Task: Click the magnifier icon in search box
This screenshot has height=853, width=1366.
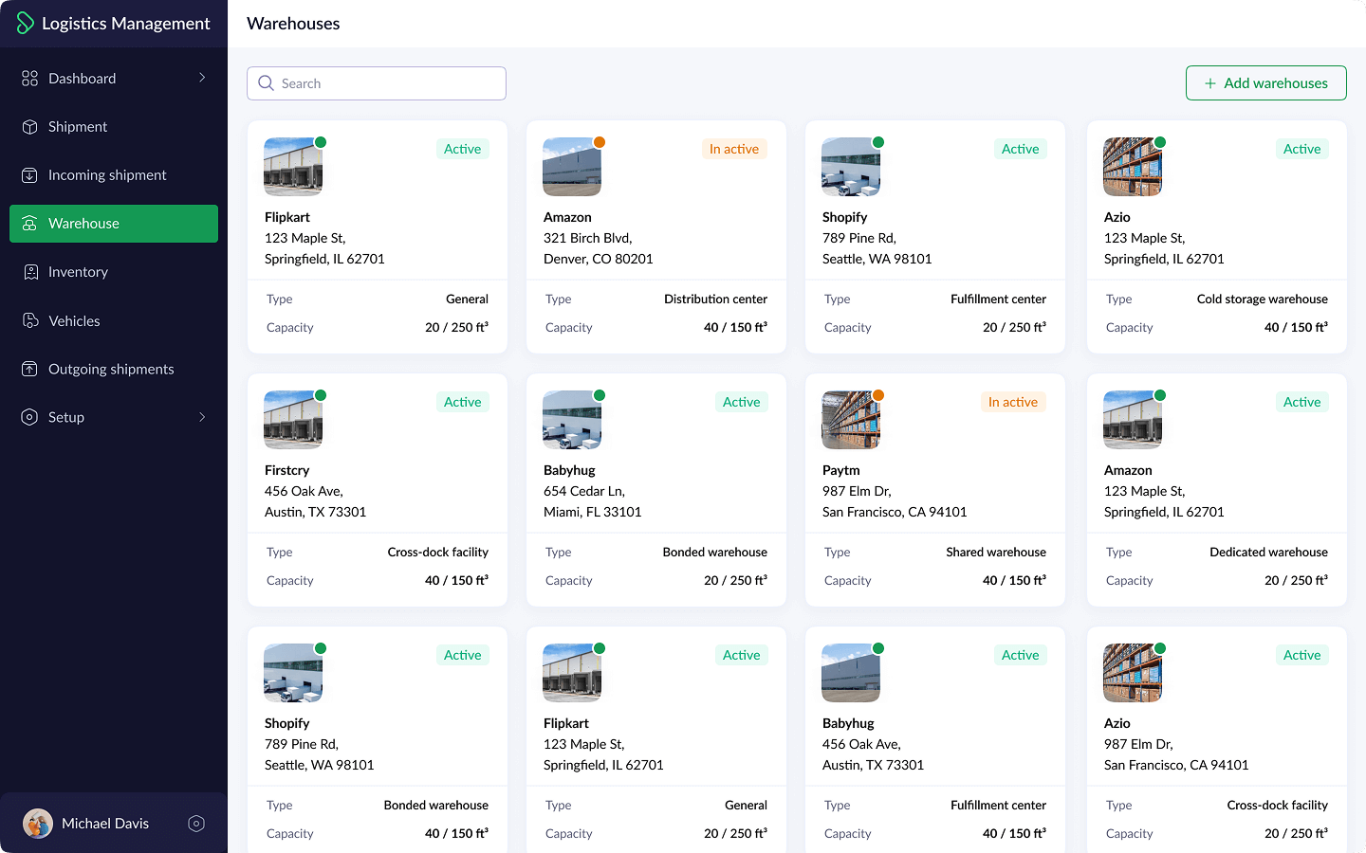Action: (267, 83)
